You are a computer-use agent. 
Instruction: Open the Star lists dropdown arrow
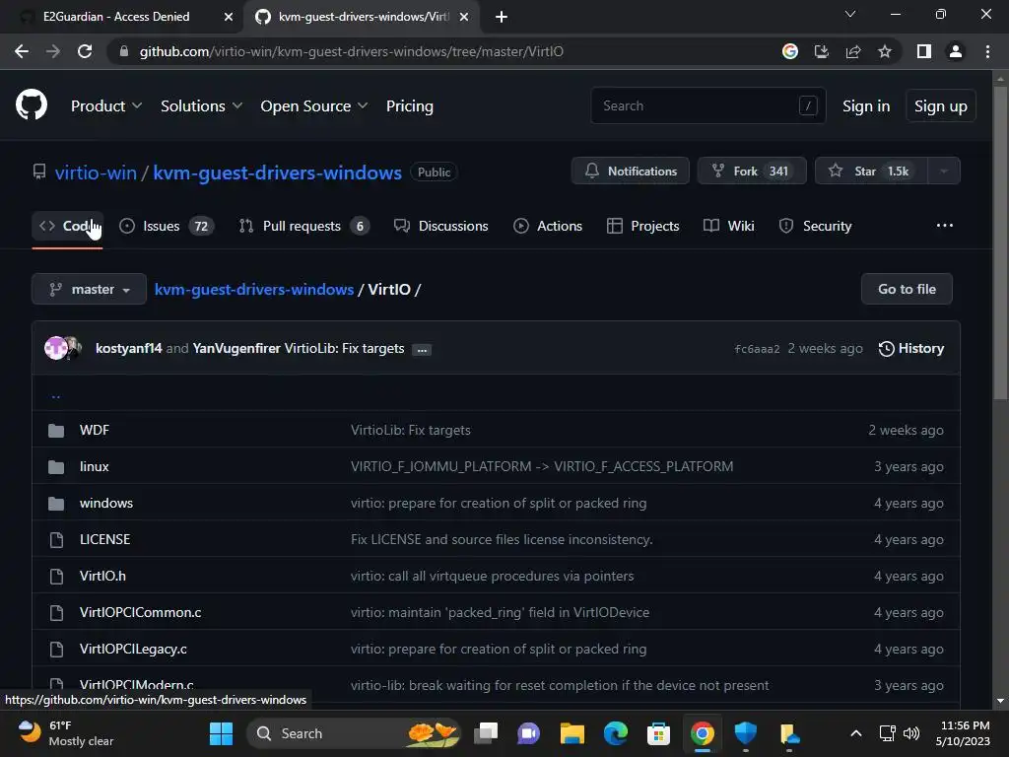pos(944,172)
